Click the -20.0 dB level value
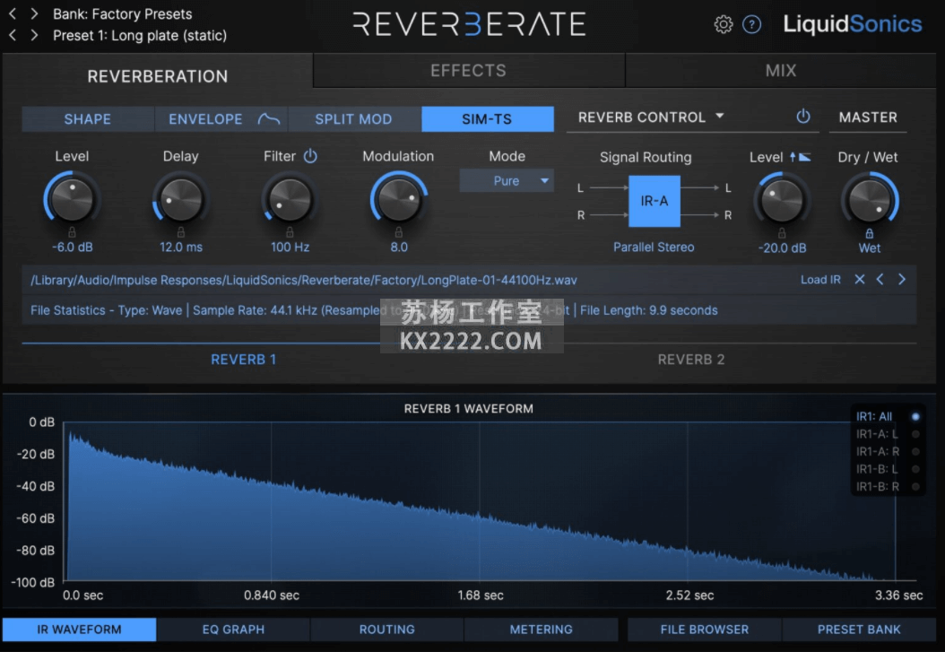The image size is (945, 652). 782,248
